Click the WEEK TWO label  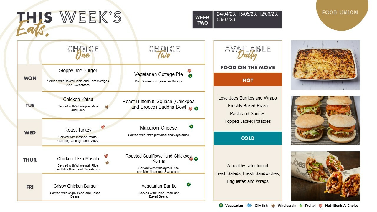click(202, 20)
